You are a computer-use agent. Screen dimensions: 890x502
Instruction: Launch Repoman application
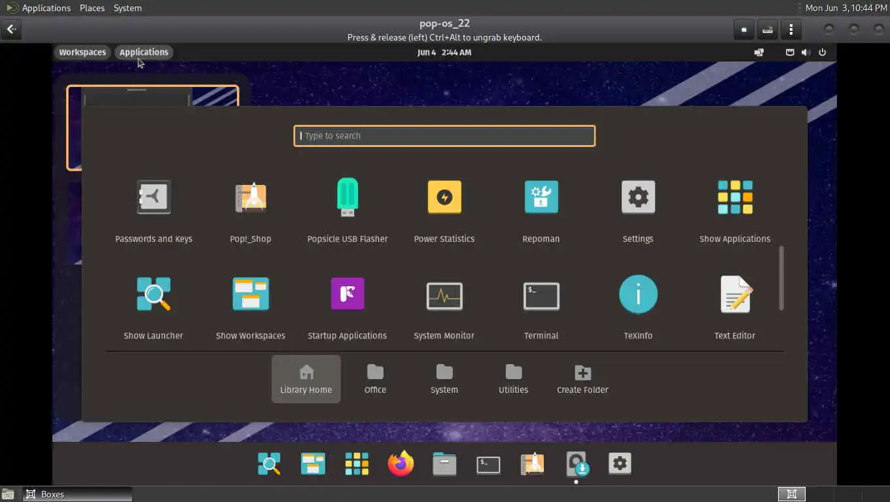point(541,211)
